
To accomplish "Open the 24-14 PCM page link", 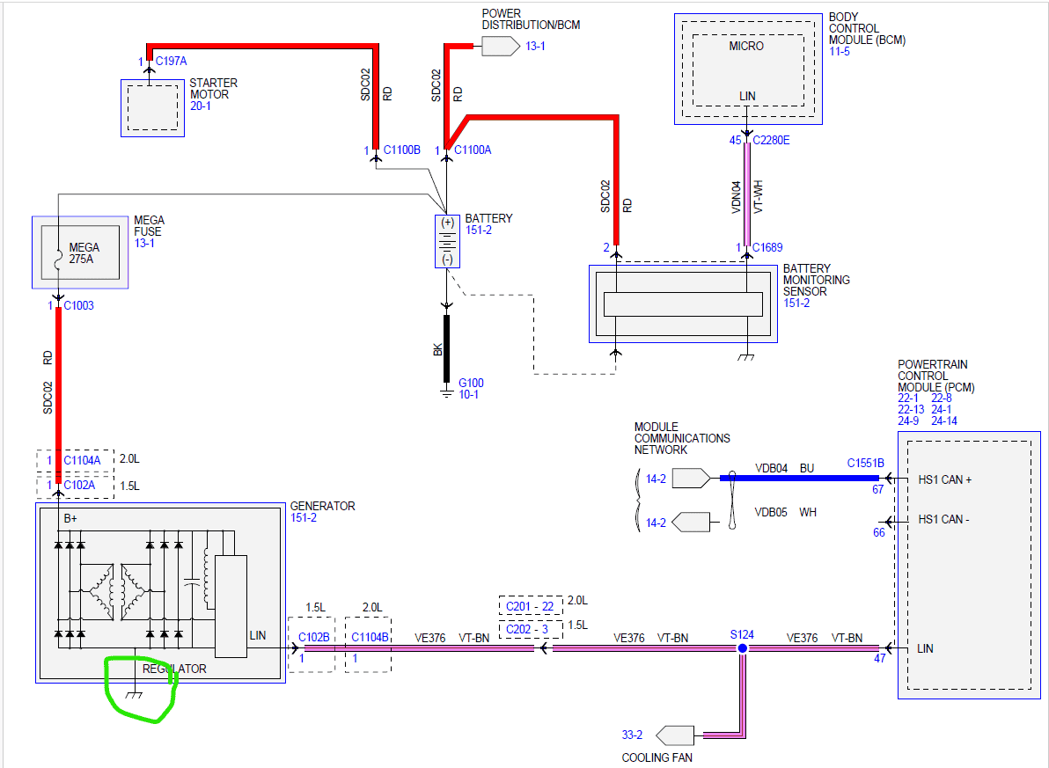I will pyautogui.click(x=943, y=421).
